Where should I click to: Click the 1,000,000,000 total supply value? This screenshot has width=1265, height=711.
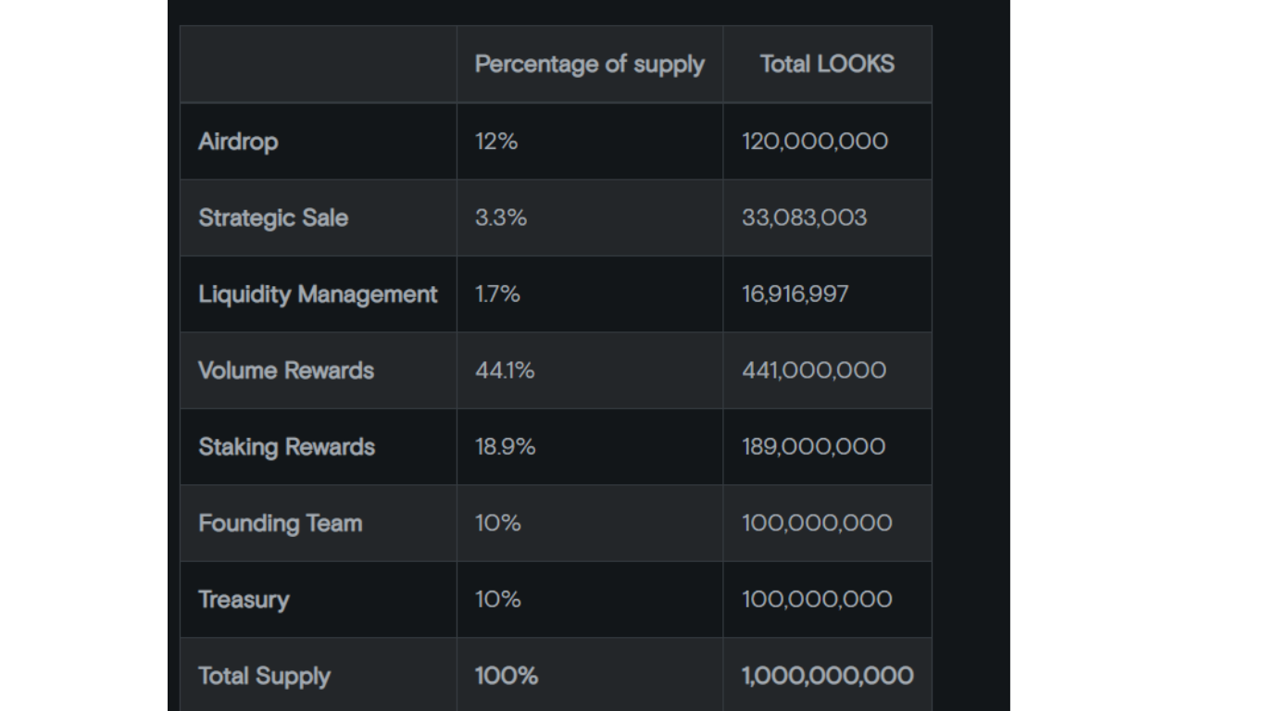coord(827,676)
